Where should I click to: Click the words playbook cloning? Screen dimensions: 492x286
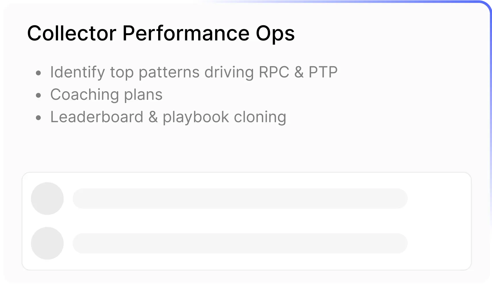[x=224, y=117]
